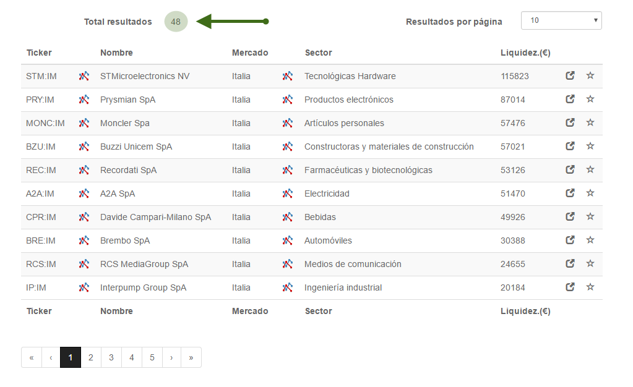Open the Resultados por página dropdown
Image resolution: width=633 pixels, height=387 pixels.
coord(561,20)
